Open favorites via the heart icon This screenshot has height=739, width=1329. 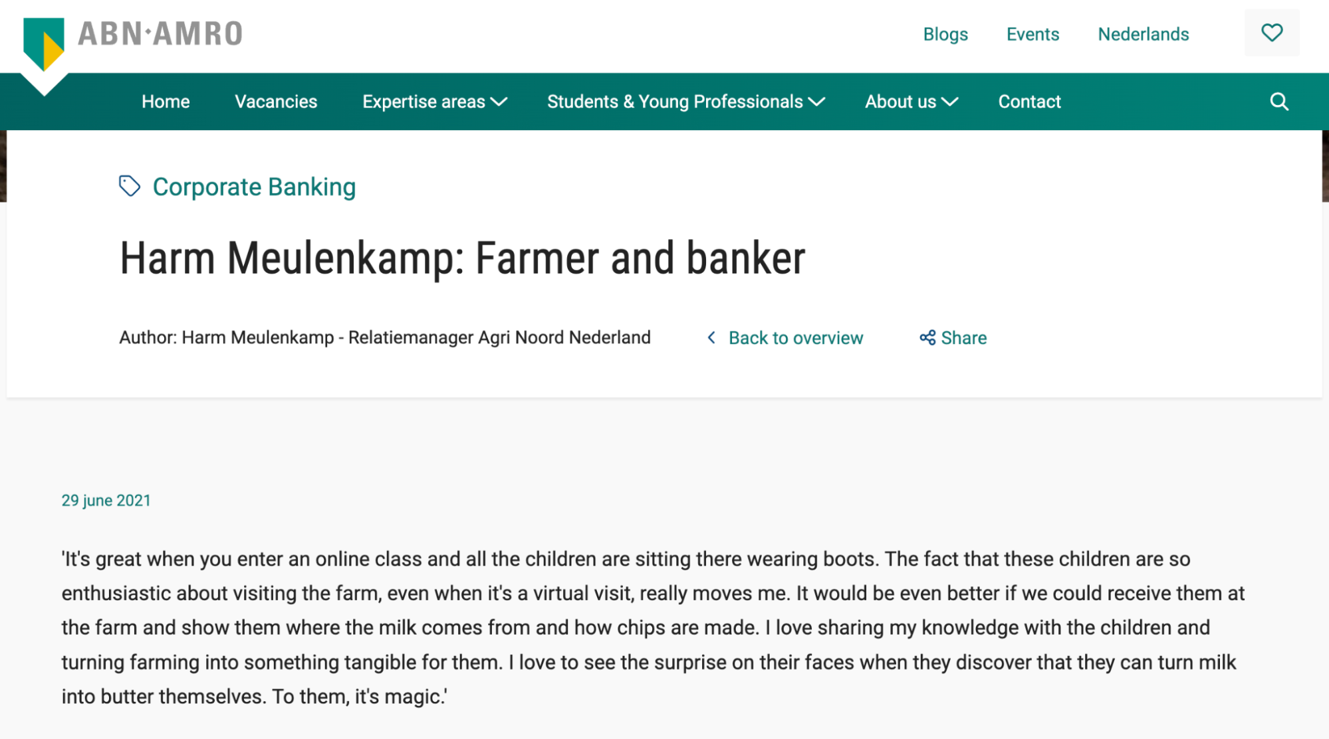coord(1271,33)
